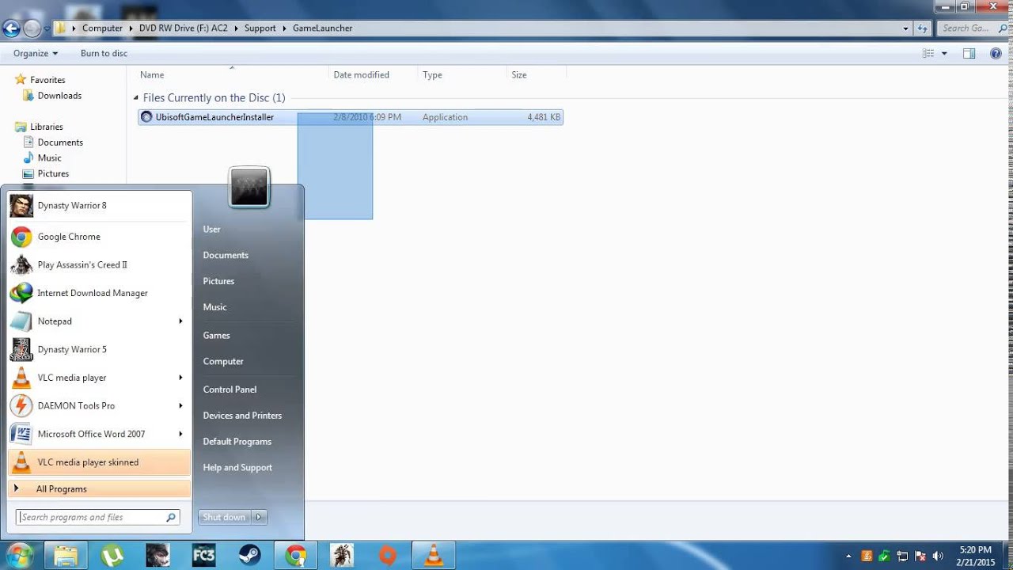The width and height of the screenshot is (1013, 570).
Task: Launch Internet Download Manager
Action: (x=99, y=293)
